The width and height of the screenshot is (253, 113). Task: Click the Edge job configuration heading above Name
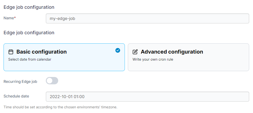tap(29, 7)
